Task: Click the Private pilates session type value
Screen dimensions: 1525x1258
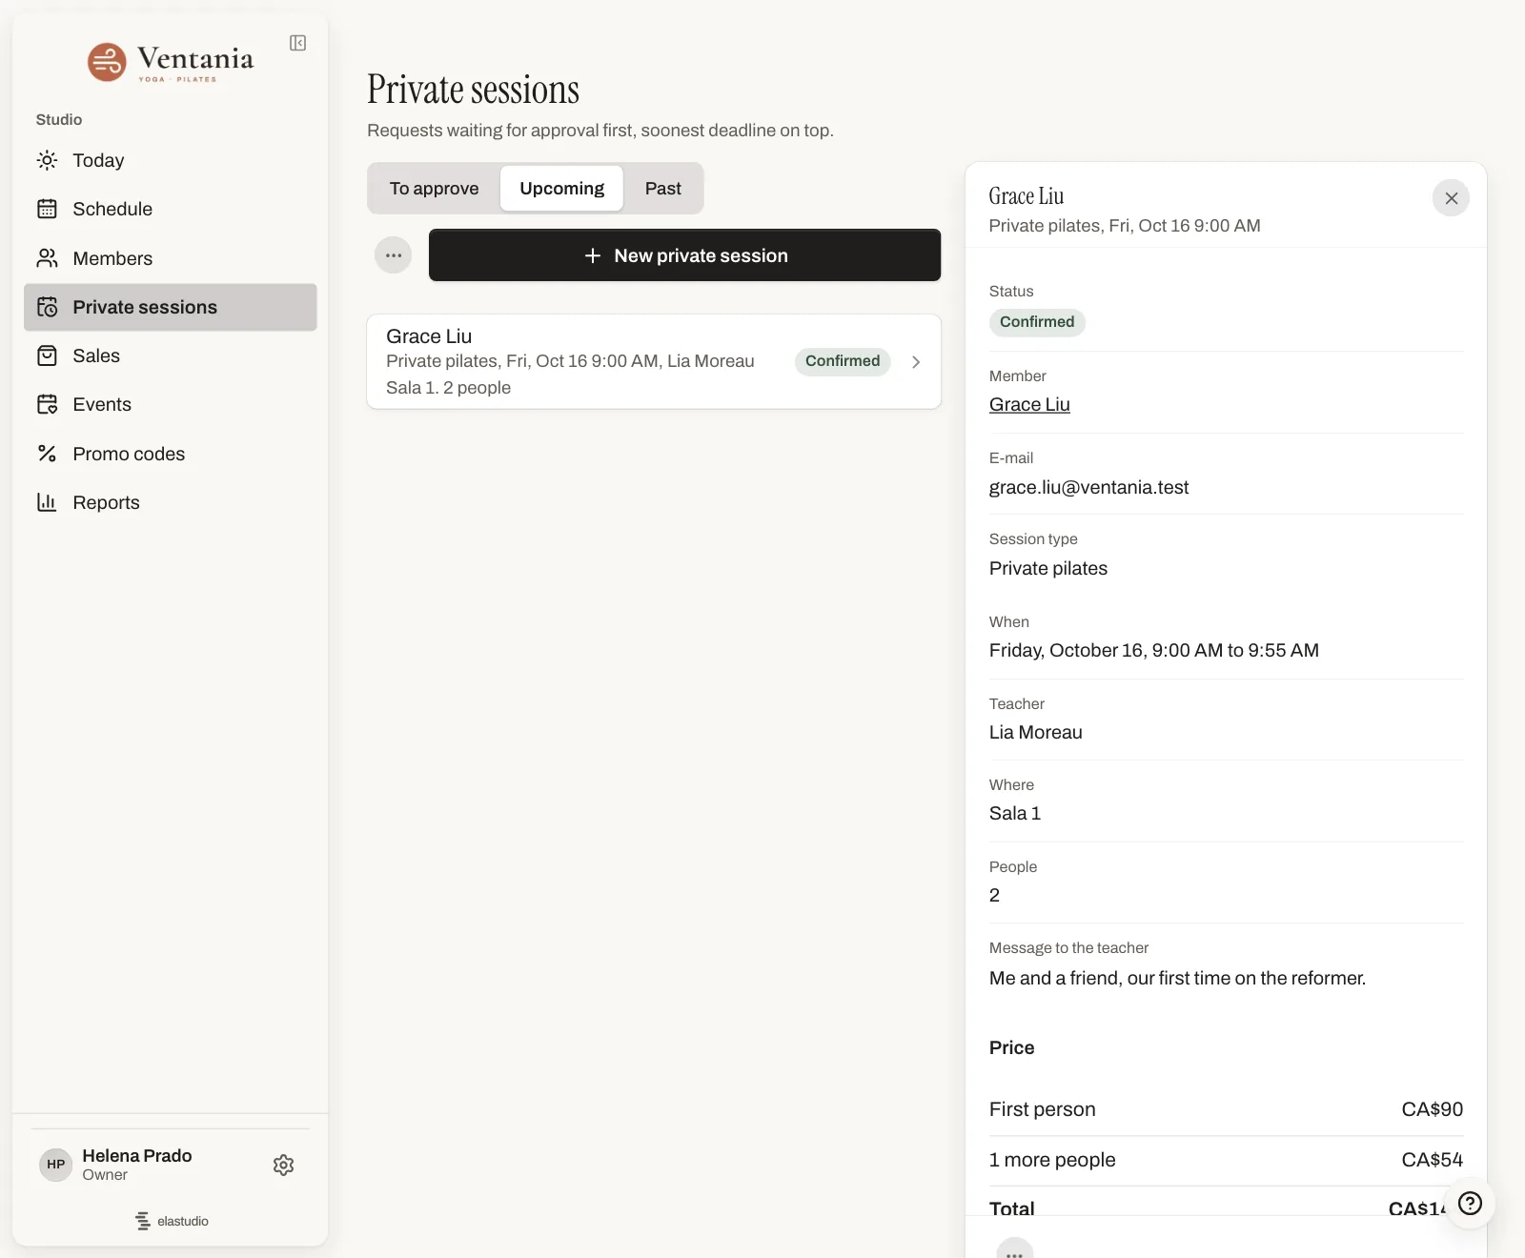Action: [1047, 568]
